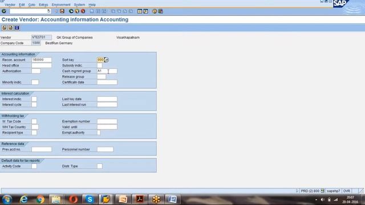Click the Activity Code field

(34, 166)
